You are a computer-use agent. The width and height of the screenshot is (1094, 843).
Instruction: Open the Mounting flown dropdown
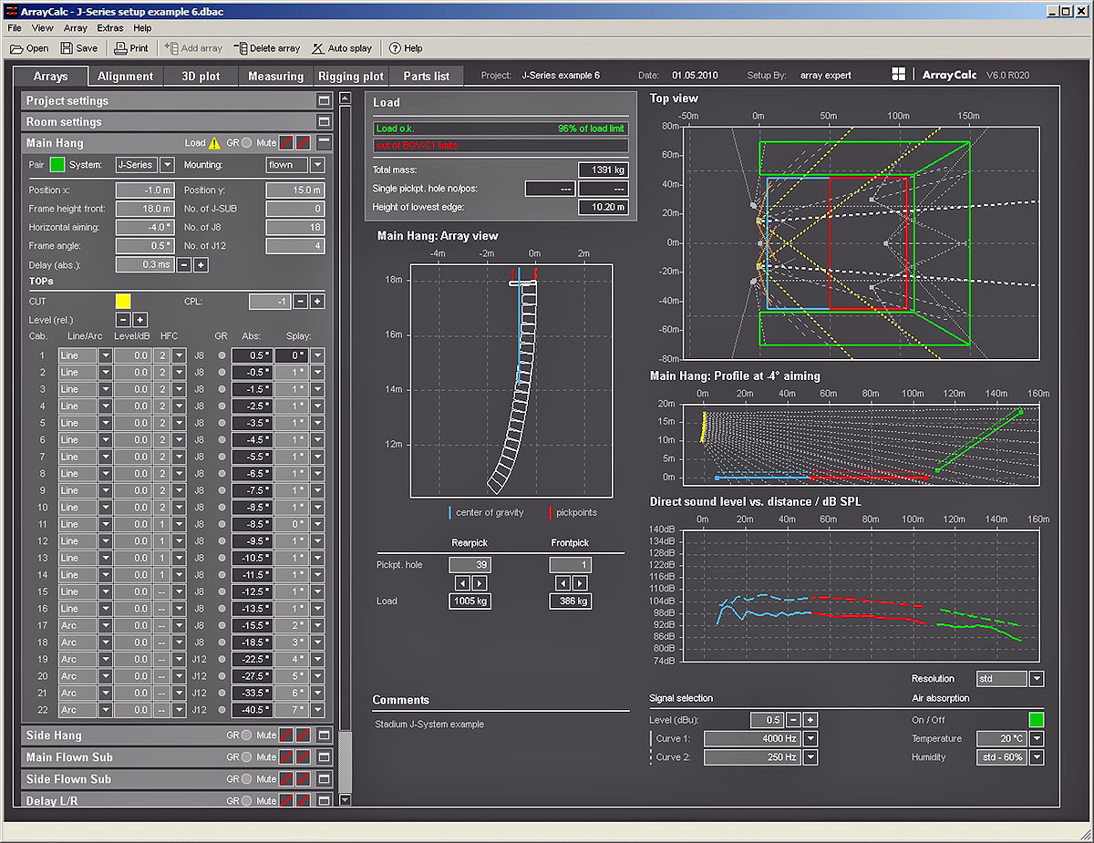tap(317, 165)
